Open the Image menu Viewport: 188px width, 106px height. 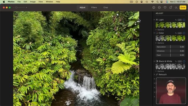point(33,2)
